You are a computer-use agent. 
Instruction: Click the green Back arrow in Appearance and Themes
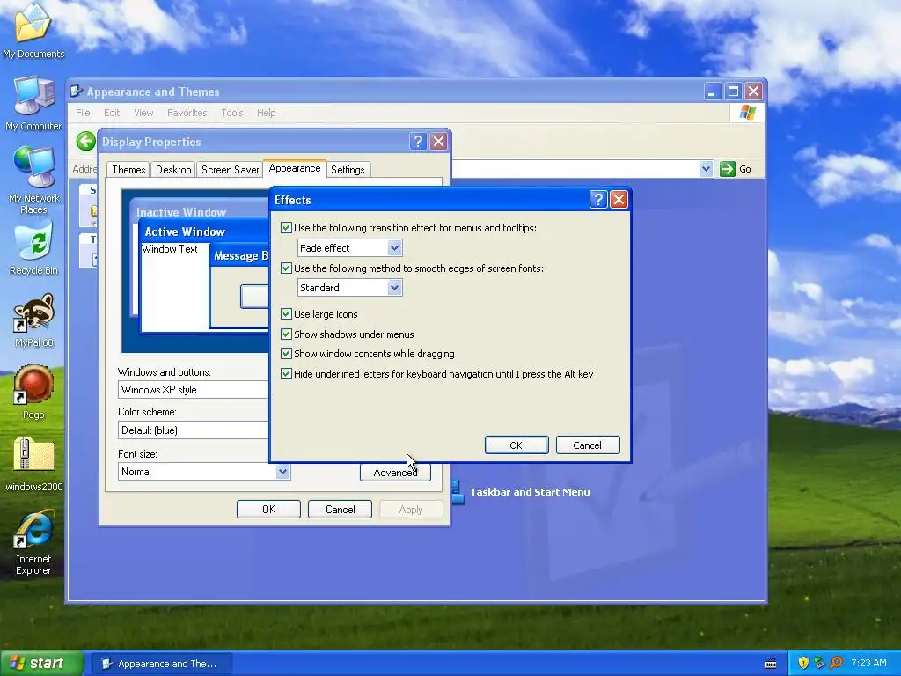pos(85,141)
